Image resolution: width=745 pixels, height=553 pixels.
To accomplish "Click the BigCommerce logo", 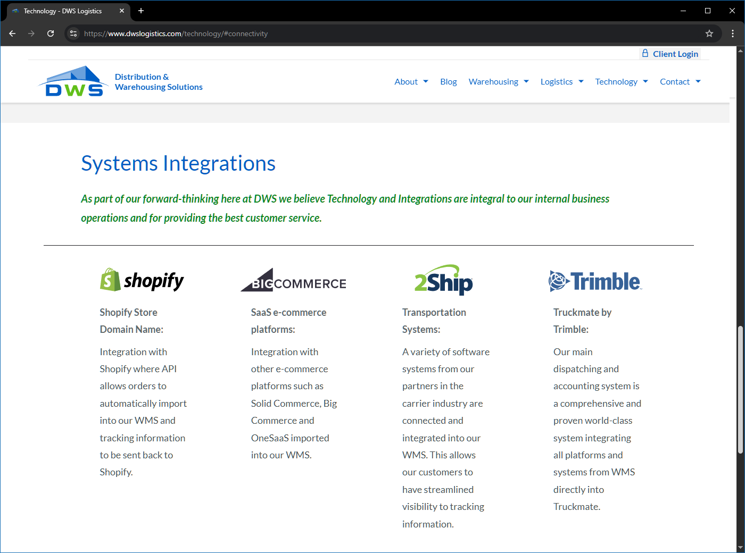I will [x=293, y=280].
